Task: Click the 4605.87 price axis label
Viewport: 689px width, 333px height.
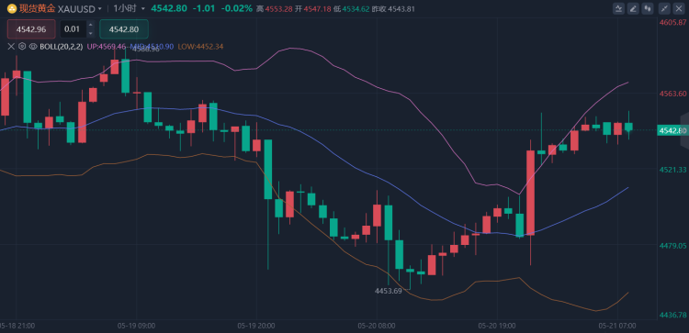Action: (672, 22)
